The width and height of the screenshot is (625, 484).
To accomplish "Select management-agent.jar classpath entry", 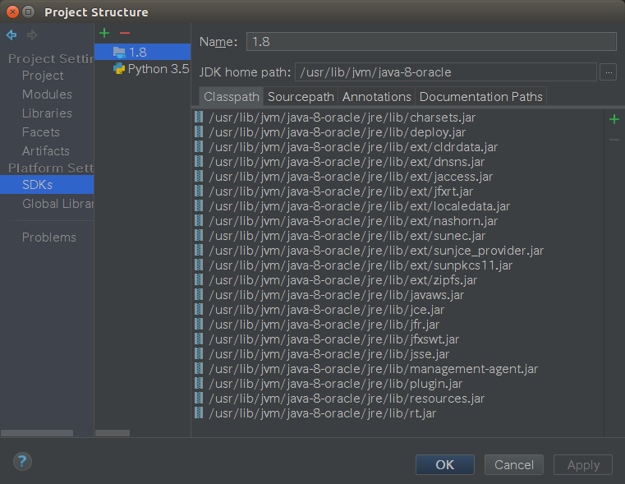I will [x=374, y=368].
